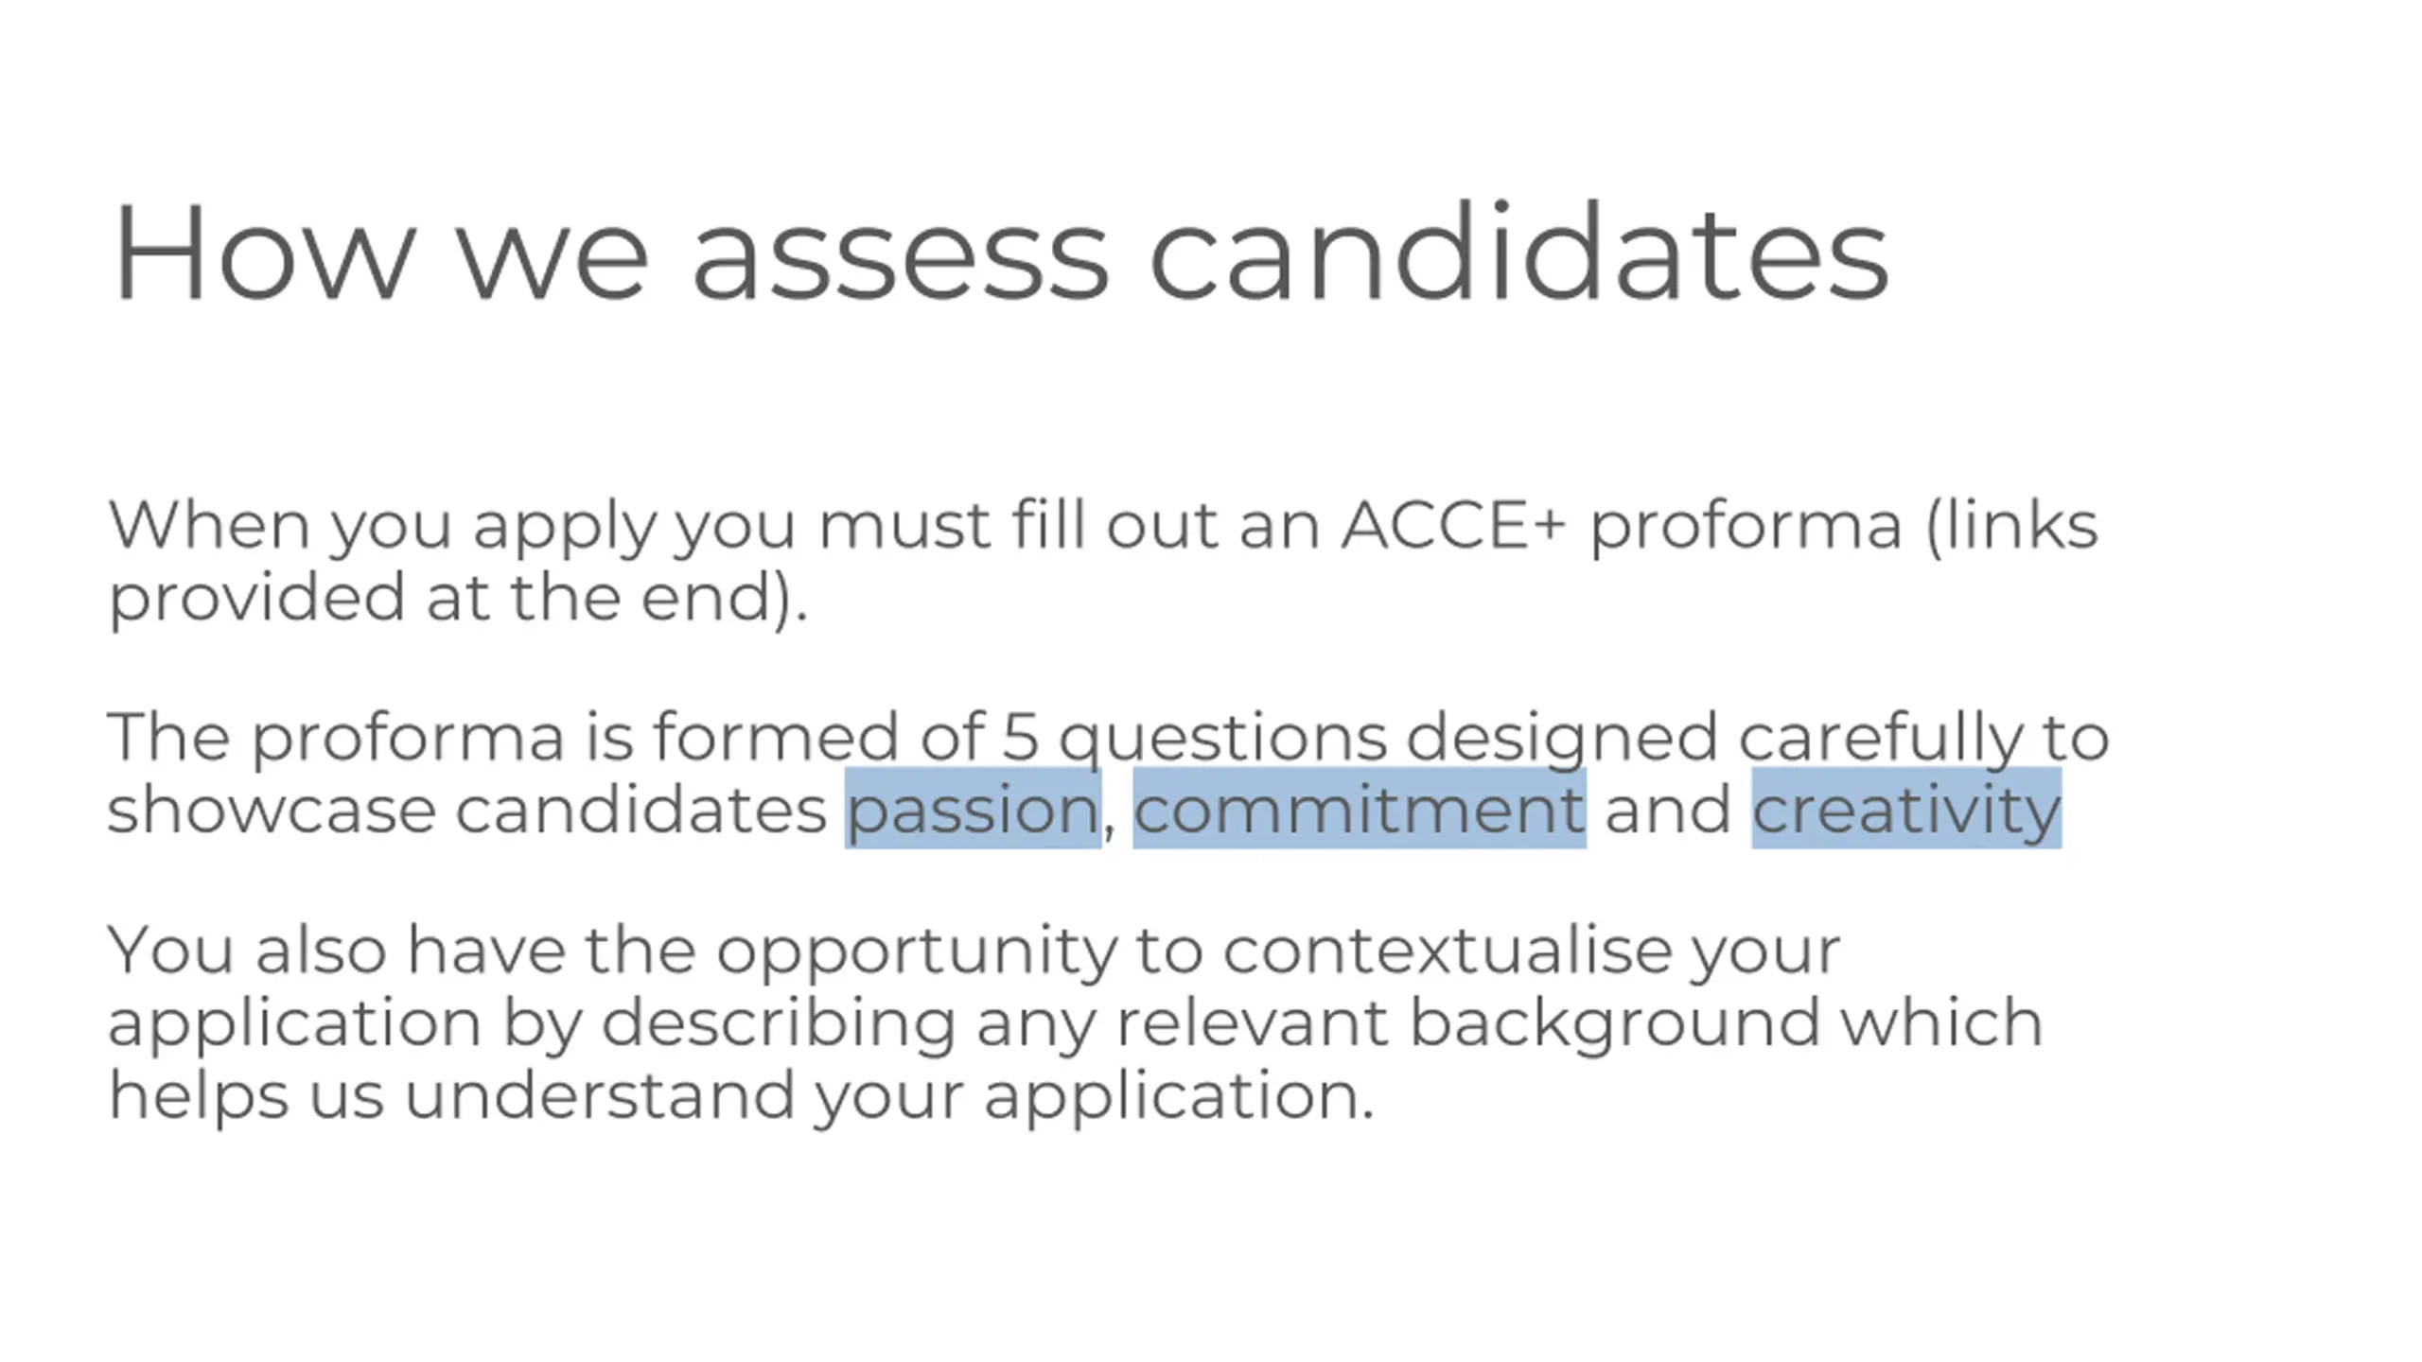Viewport: 2422px width, 1362px height.
Task: Click the word "showcase"
Action: click(x=271, y=811)
